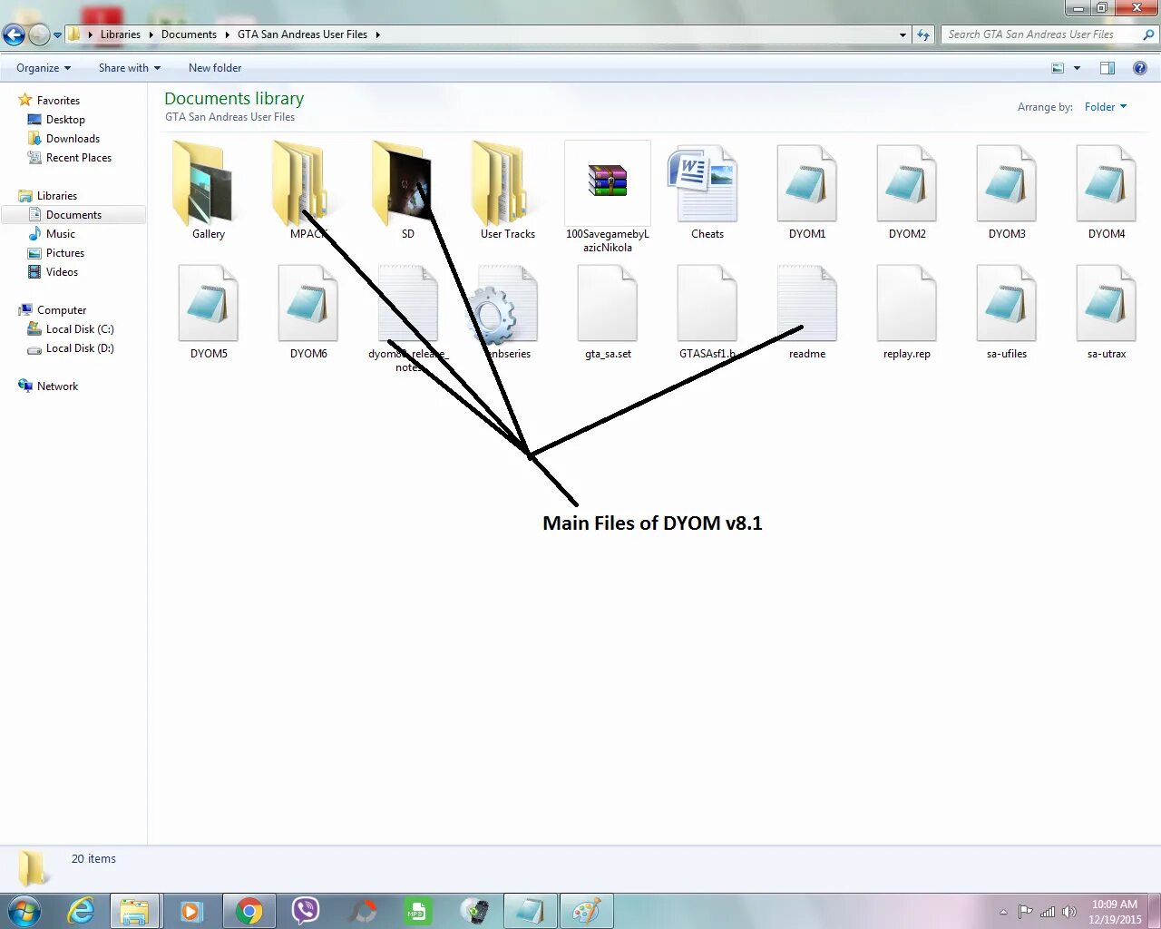Screen dimensions: 1161x929
Task: Show hidden system tray icons
Action: coord(1003,912)
